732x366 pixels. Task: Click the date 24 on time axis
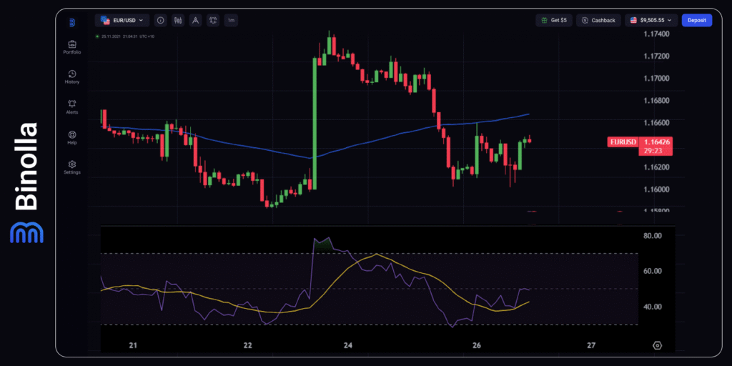pyautogui.click(x=348, y=345)
